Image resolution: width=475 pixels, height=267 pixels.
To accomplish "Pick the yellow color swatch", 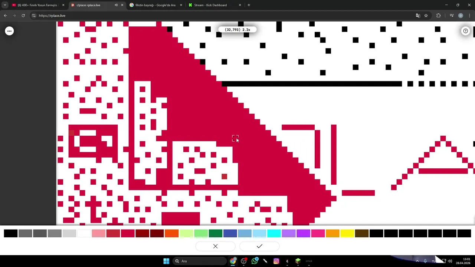I will [347, 234].
